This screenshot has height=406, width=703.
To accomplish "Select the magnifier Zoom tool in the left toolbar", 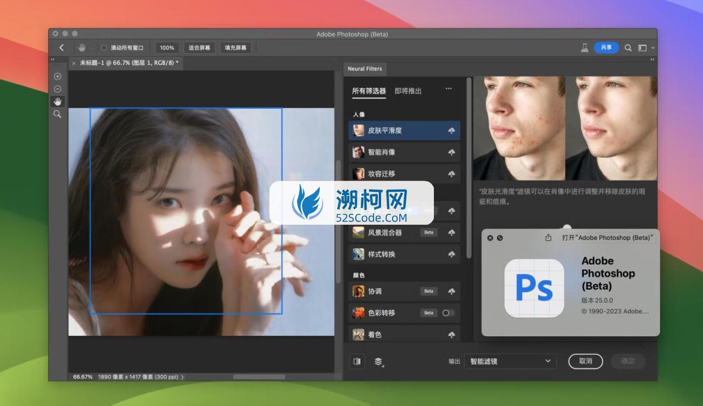I will (58, 114).
